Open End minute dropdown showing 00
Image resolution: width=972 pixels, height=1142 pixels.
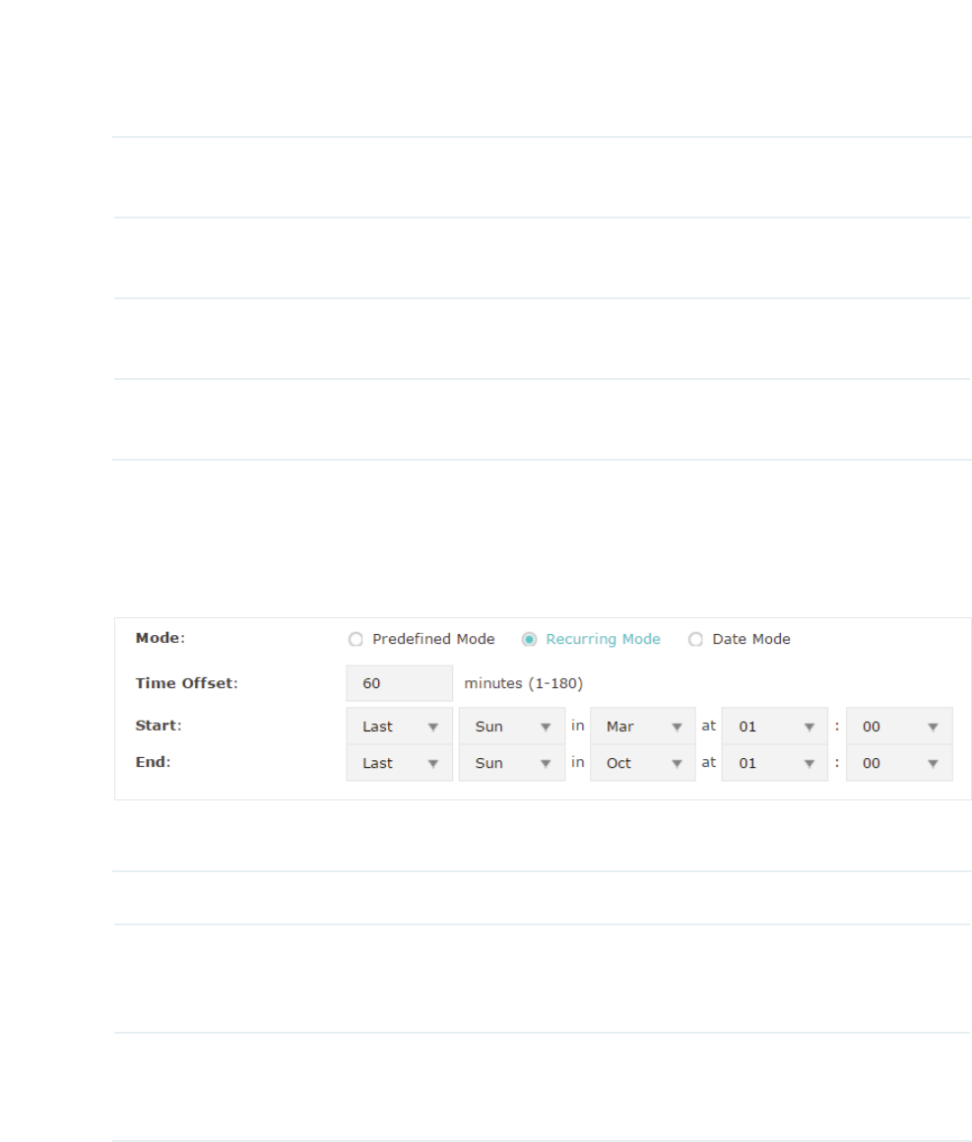click(x=899, y=763)
